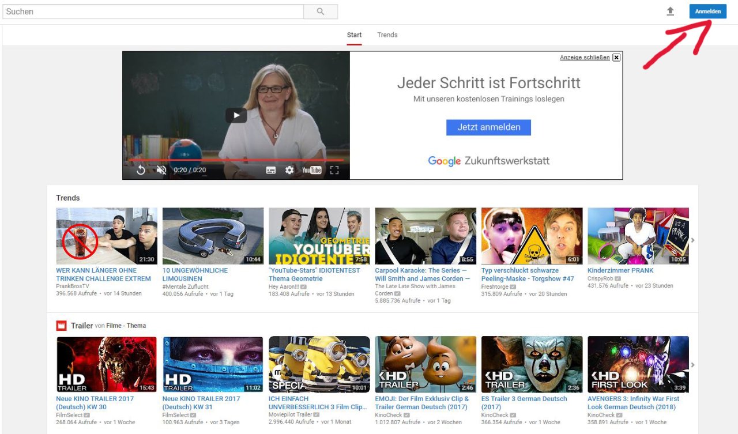Visit The Late Late Show channel

point(415,290)
